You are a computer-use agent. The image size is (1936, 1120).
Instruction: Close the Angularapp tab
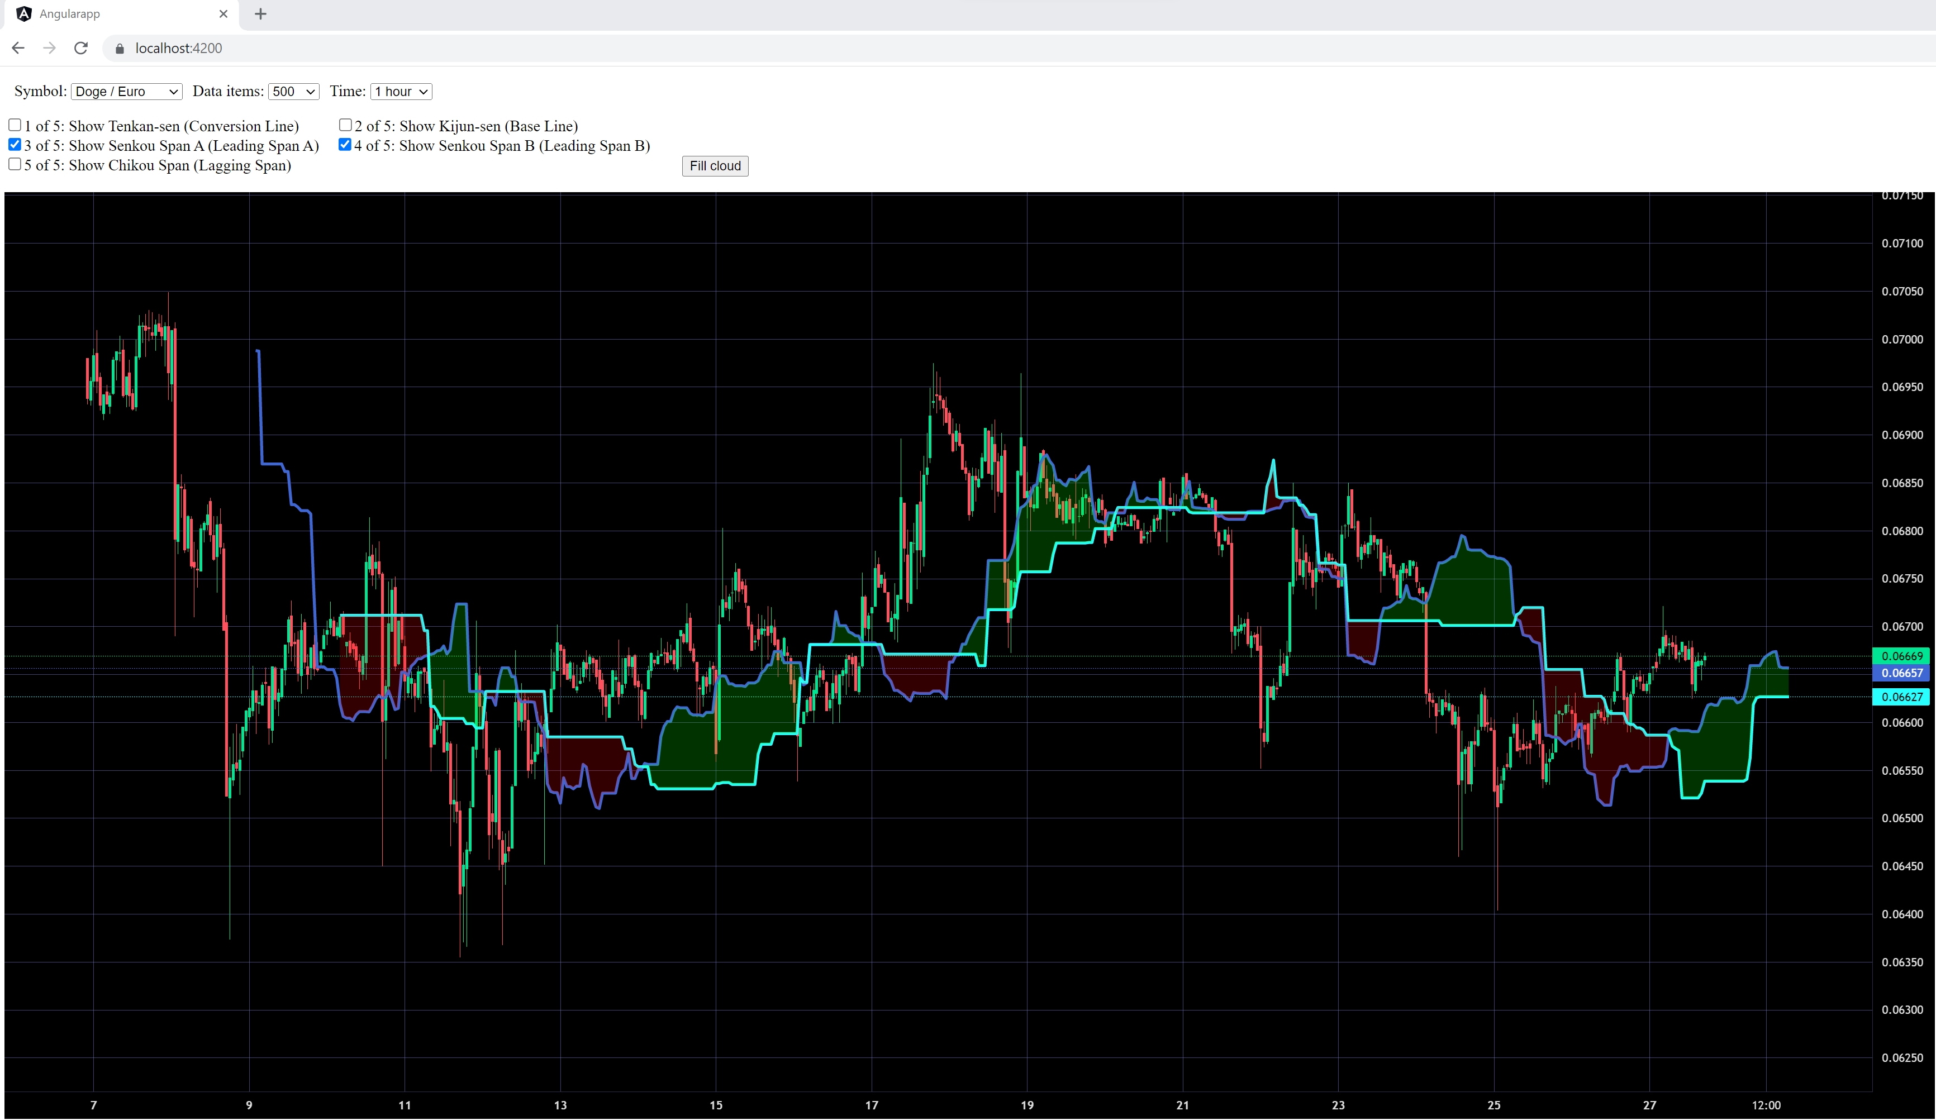(223, 14)
